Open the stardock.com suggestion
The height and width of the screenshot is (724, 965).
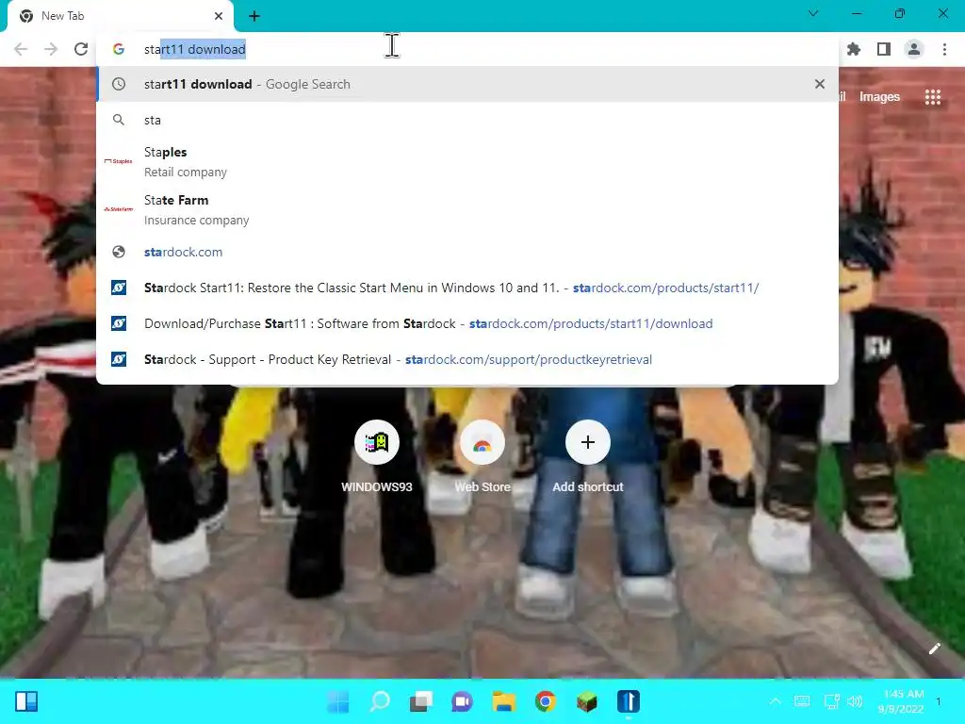pyautogui.click(x=467, y=252)
